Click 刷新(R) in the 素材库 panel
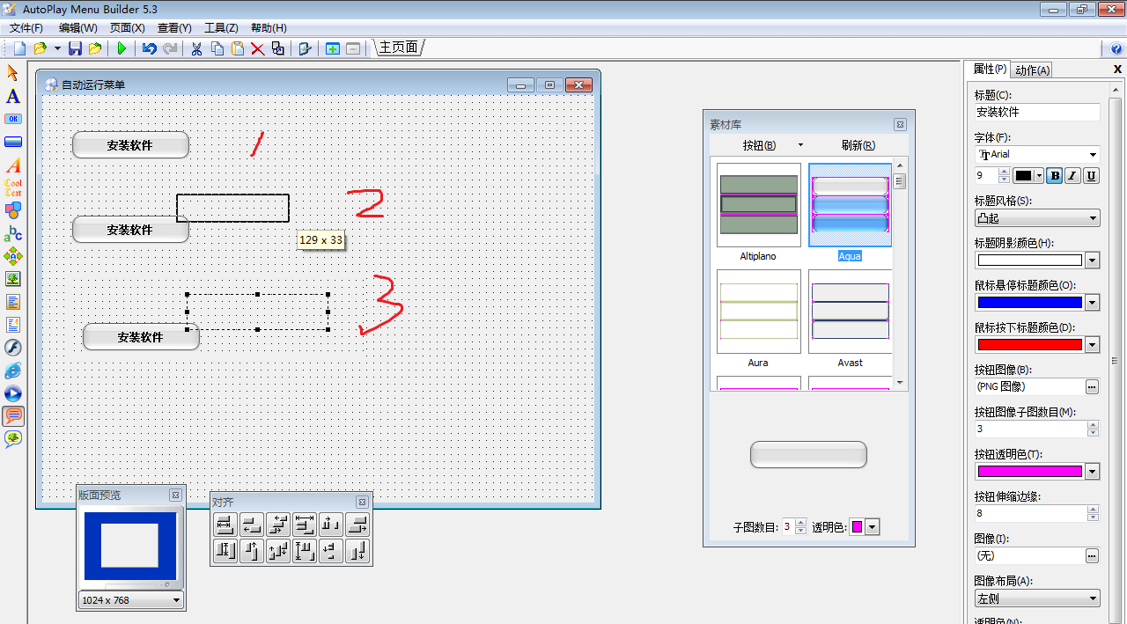Image resolution: width=1127 pixels, height=624 pixels. (x=858, y=145)
